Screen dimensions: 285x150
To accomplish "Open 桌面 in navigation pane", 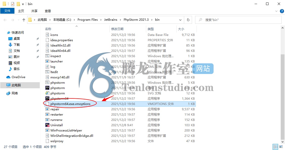I will (17, 39).
